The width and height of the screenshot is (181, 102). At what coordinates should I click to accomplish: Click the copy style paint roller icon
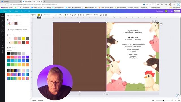pyautogui.click(x=104, y=15)
